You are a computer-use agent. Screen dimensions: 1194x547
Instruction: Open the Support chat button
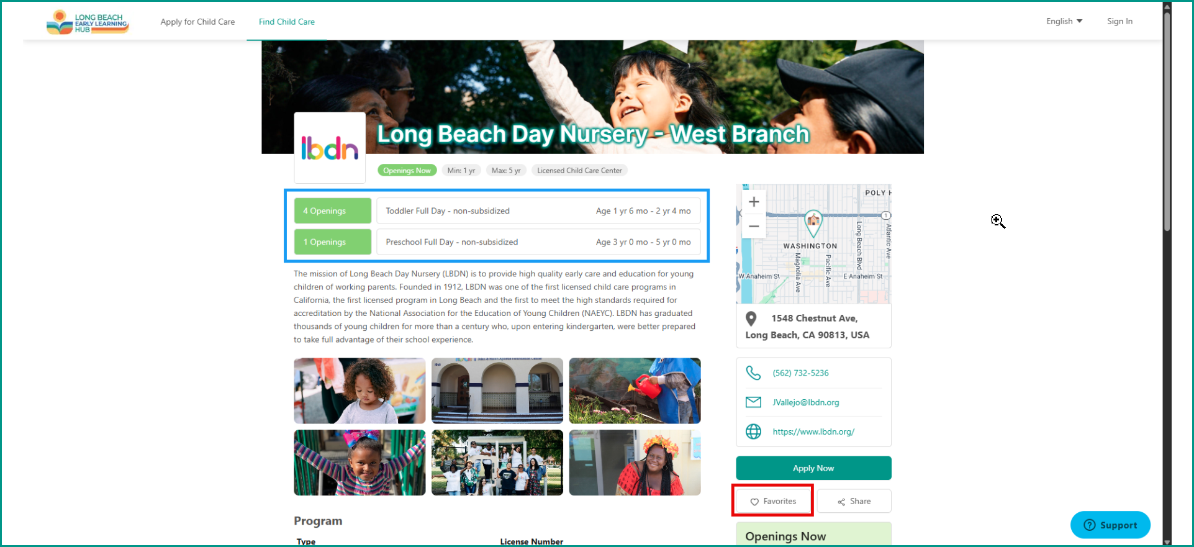[1110, 525]
